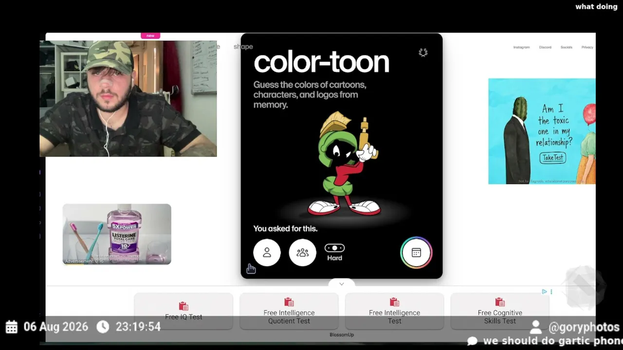Expand the chevron below the color-toon card
The height and width of the screenshot is (350, 623).
click(342, 284)
